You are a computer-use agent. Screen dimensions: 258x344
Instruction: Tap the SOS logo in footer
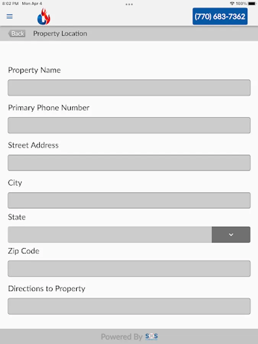point(152,336)
